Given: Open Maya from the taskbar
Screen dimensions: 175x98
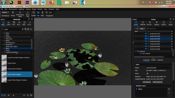Looking at the screenshot, I should pos(43,2).
